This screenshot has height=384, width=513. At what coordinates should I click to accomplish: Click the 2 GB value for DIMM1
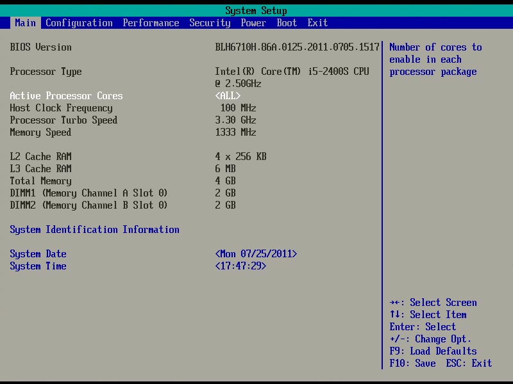pyautogui.click(x=225, y=193)
